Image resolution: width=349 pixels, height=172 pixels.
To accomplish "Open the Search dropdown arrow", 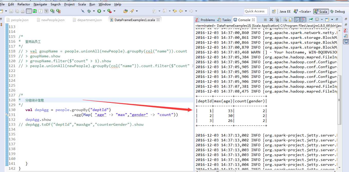I will (x=137, y=11).
